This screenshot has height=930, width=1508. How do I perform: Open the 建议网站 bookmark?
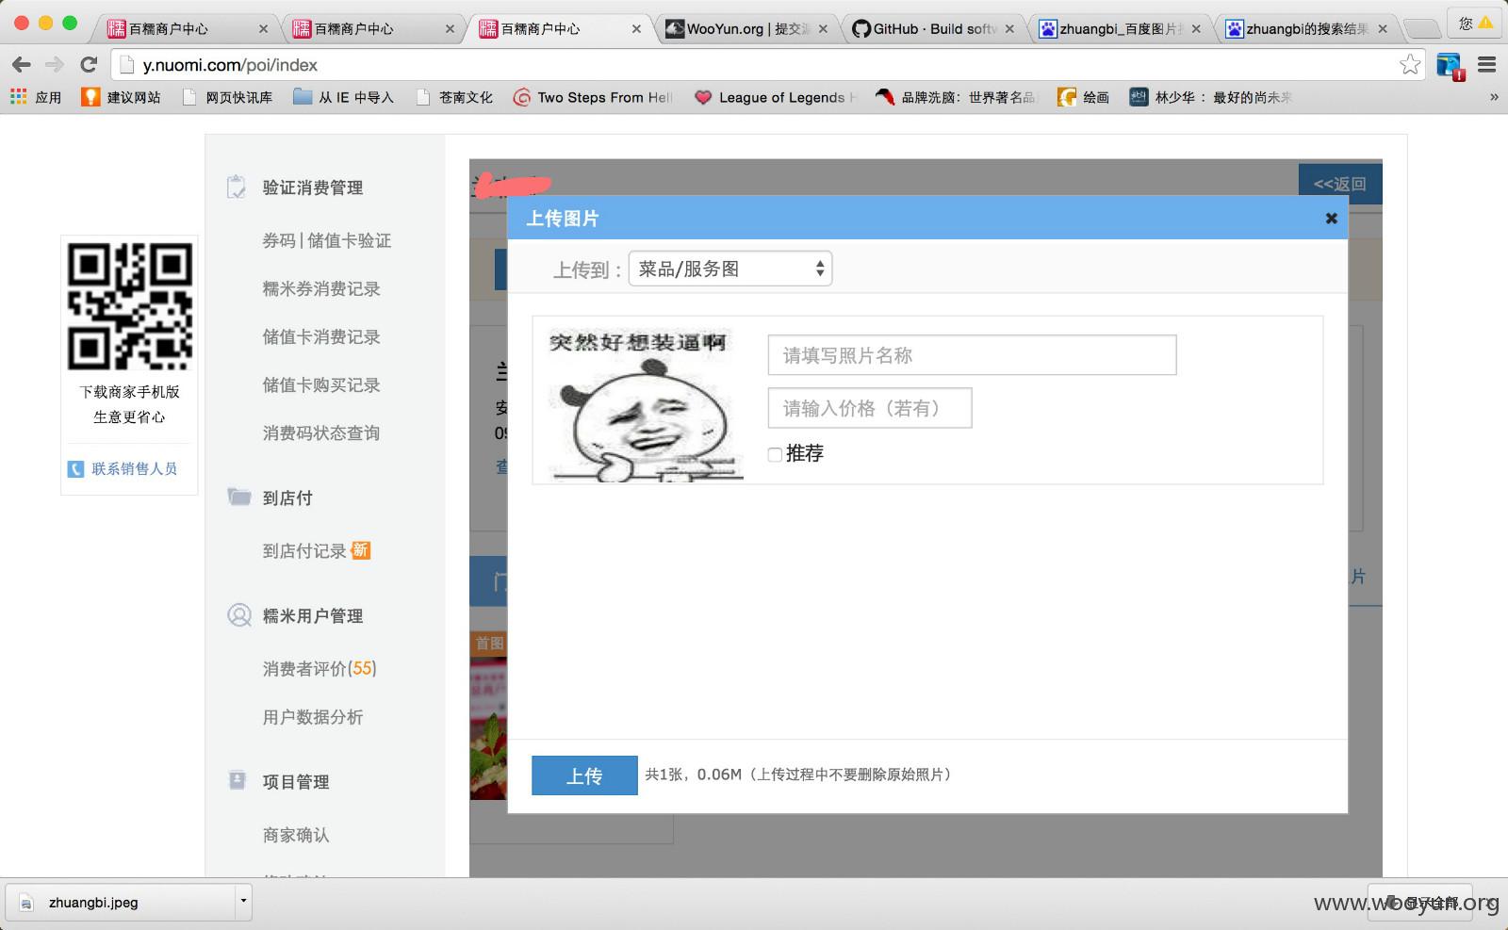121,97
